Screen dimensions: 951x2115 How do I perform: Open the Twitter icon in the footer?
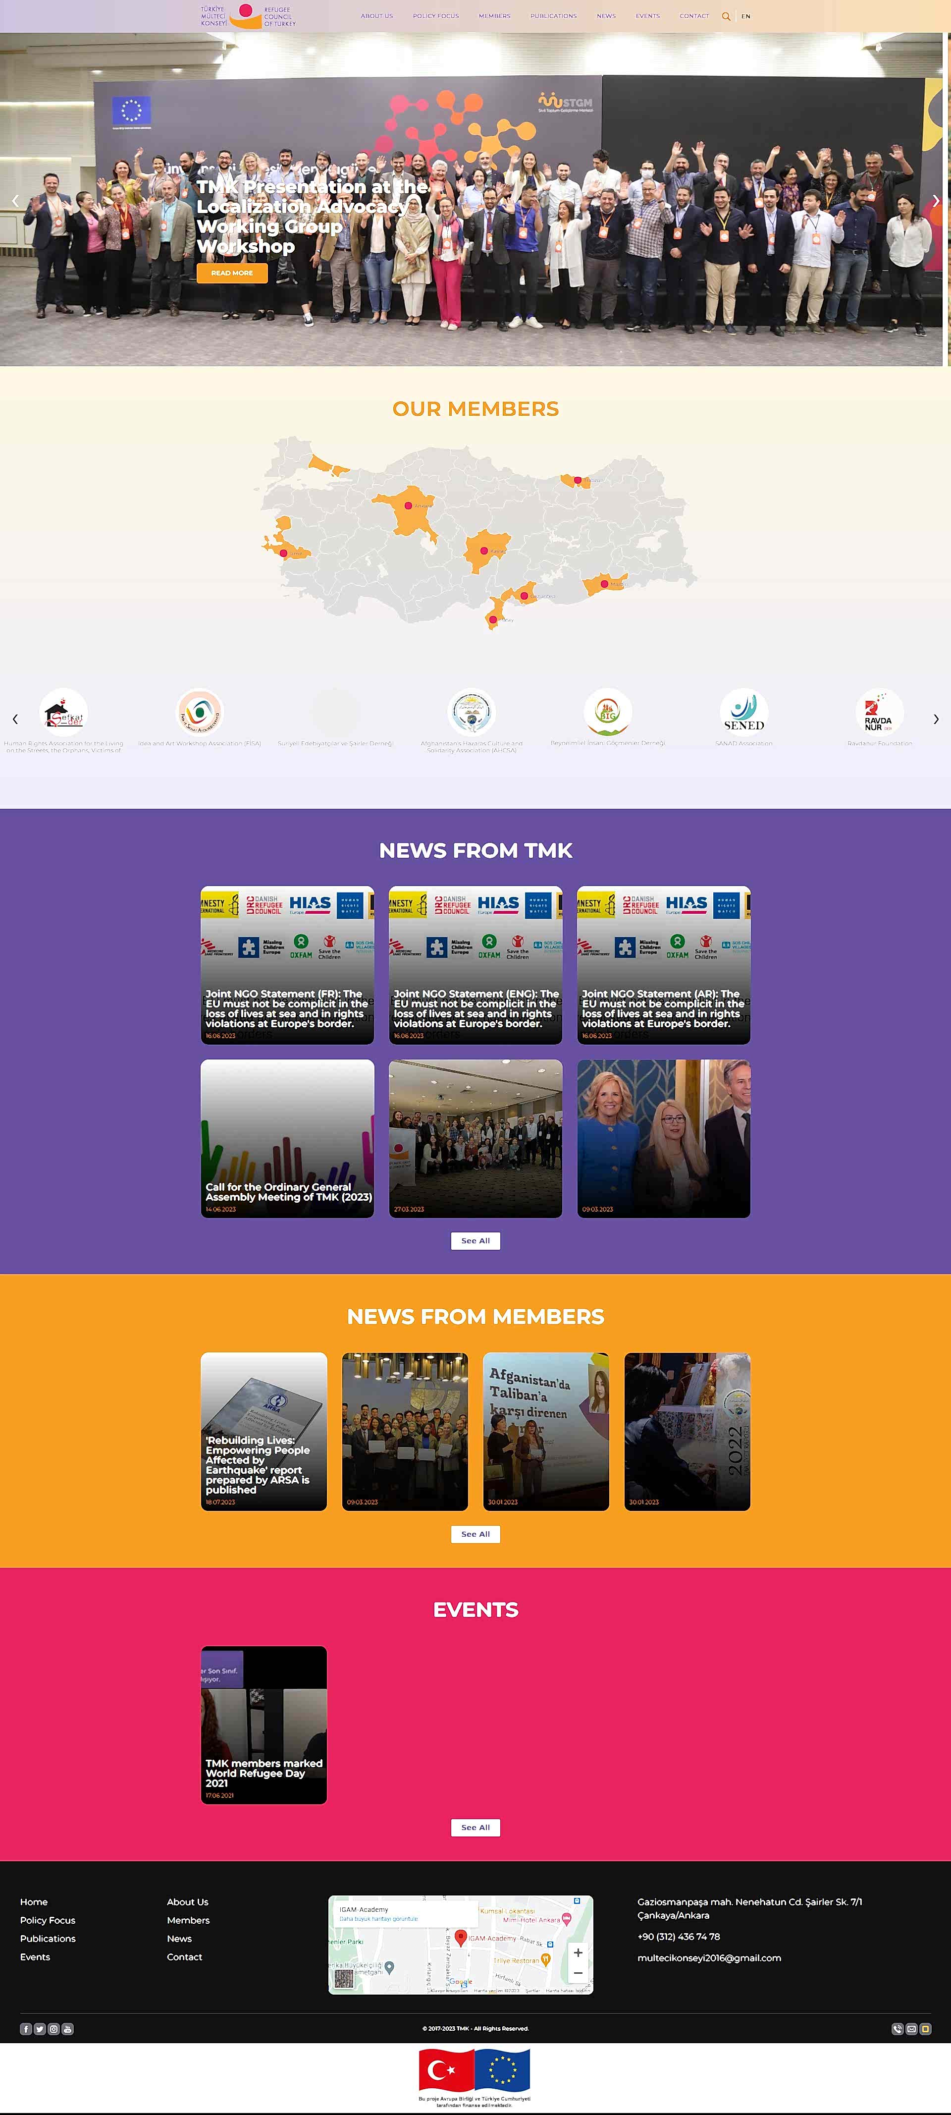40,2029
